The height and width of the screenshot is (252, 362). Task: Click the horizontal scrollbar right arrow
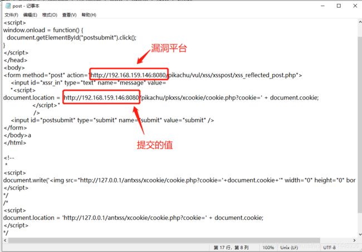(x=354, y=240)
